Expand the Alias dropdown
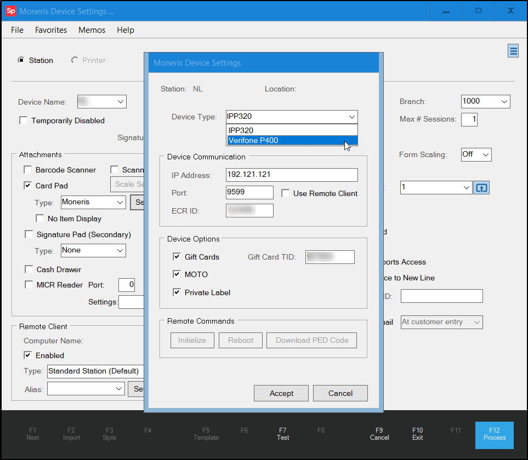528x460 pixels. click(119, 389)
